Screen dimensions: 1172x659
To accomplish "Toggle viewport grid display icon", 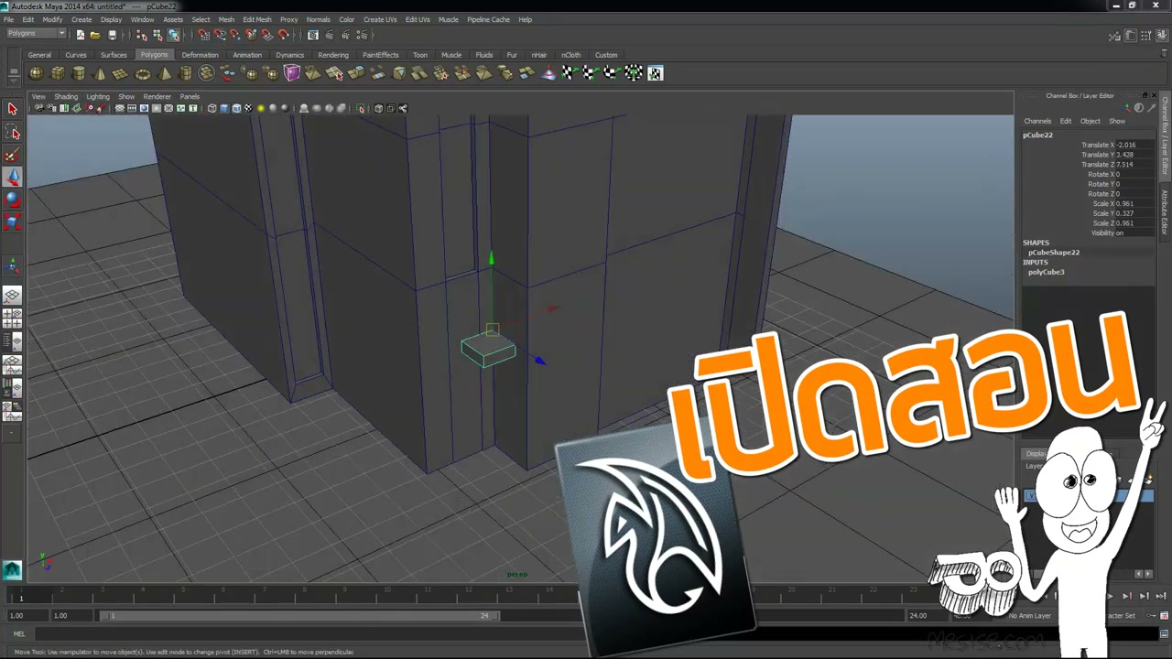I will 119,108.
